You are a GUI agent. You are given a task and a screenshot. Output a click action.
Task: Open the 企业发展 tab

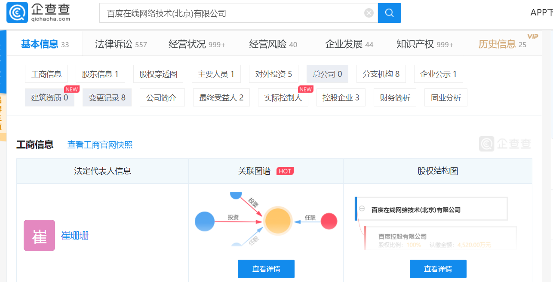pyautogui.click(x=349, y=44)
